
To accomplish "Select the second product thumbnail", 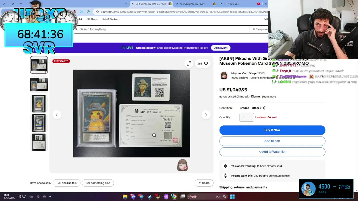I will (39, 84).
